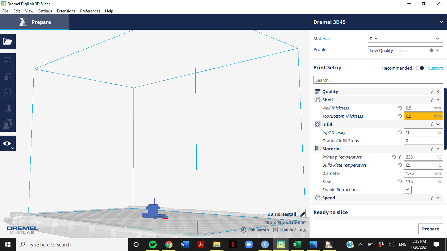
Task: Collapse the Material settings section
Action: [438, 149]
